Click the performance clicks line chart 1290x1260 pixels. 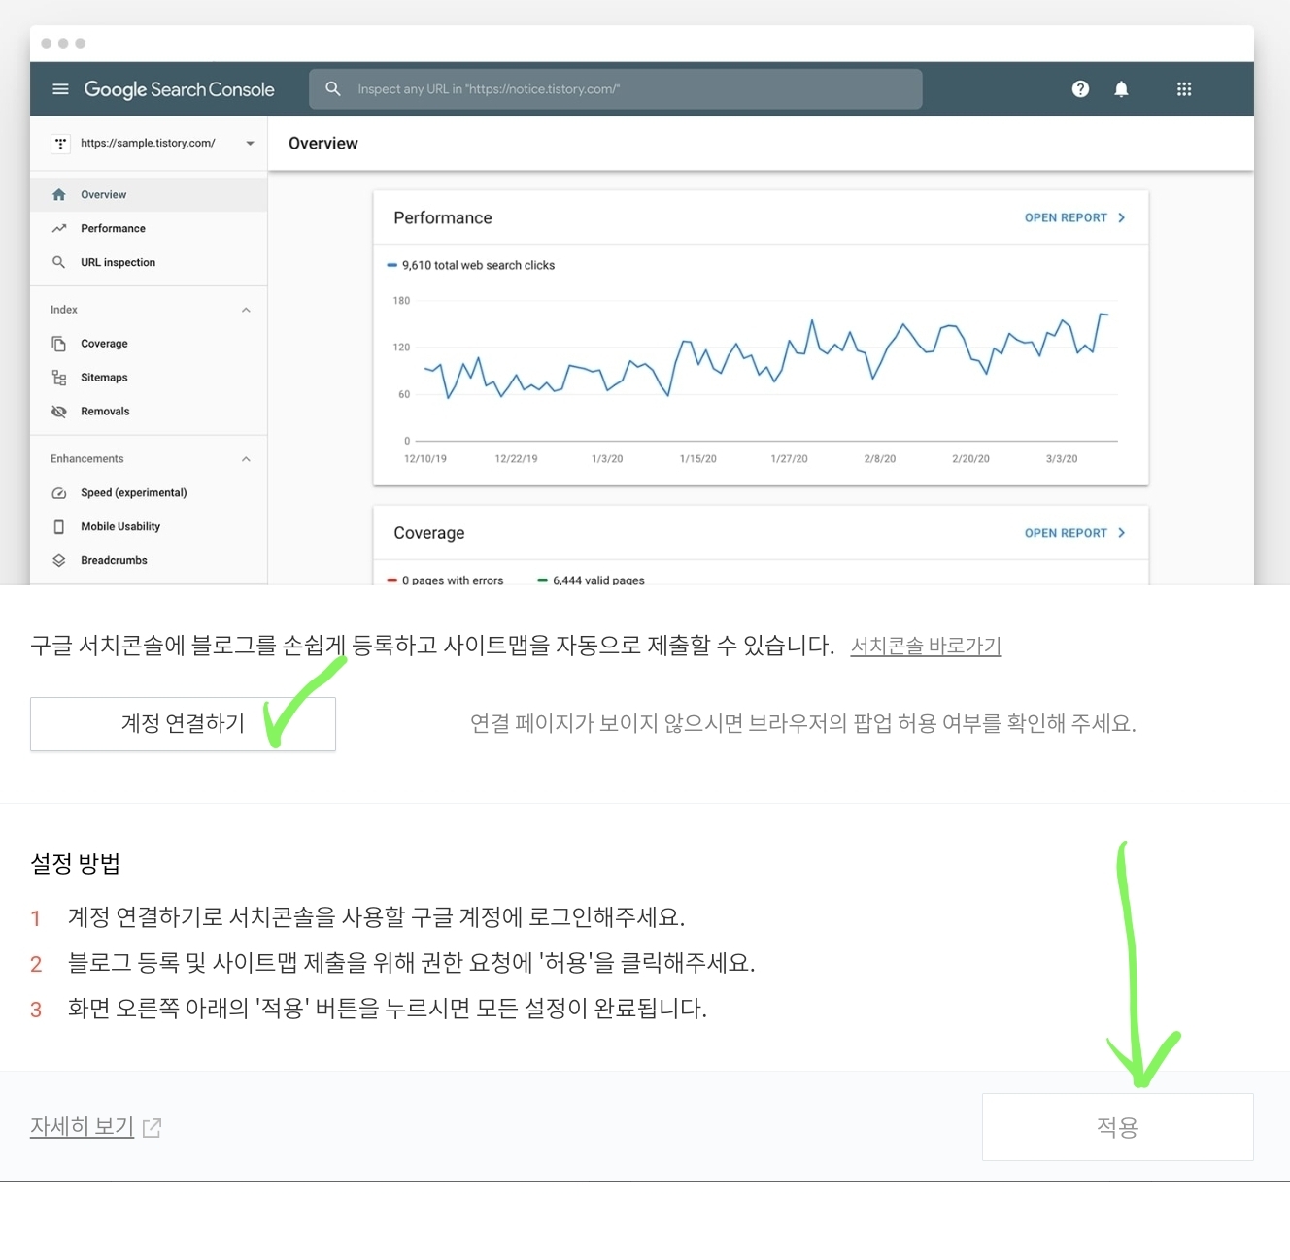click(x=766, y=355)
